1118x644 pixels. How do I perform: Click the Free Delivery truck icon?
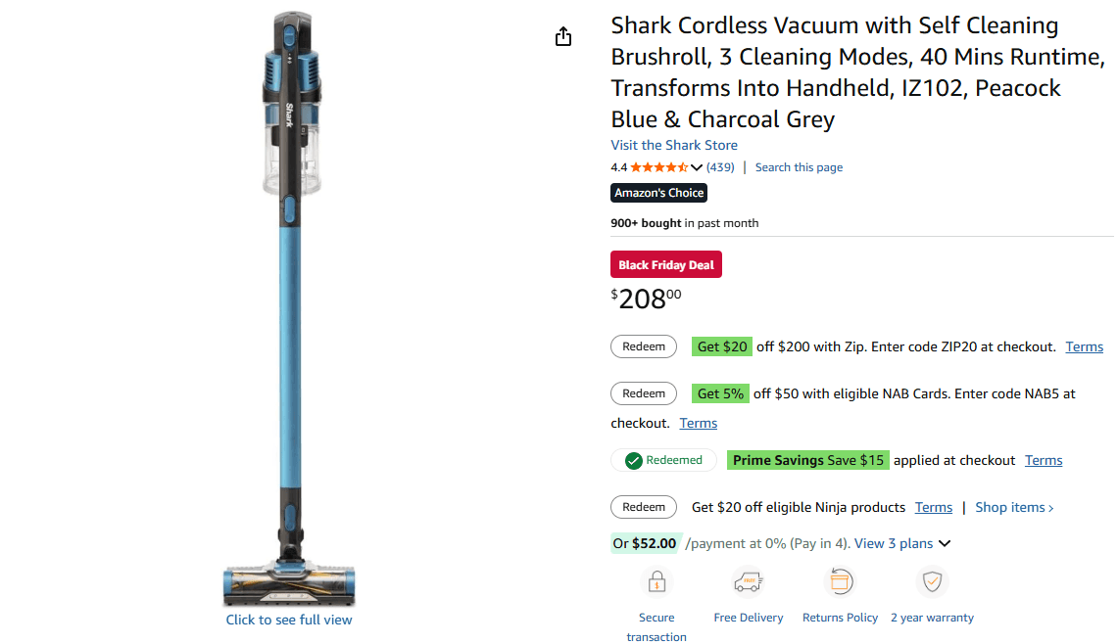pyautogui.click(x=749, y=582)
